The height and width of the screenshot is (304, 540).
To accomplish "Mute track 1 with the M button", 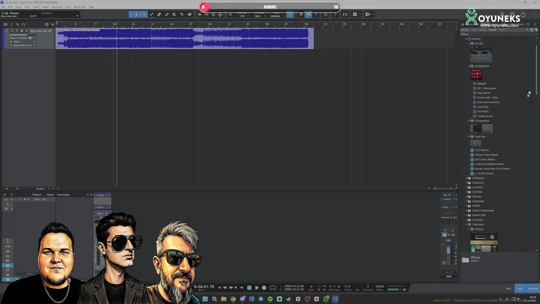I will click(12, 31).
